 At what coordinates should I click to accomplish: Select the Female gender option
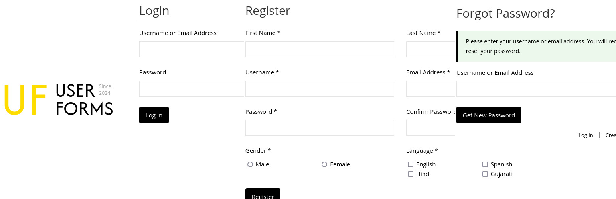click(x=324, y=164)
